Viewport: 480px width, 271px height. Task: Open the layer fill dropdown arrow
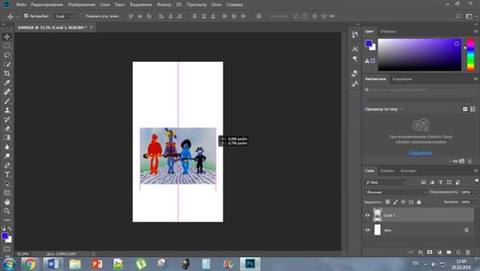tap(475, 202)
